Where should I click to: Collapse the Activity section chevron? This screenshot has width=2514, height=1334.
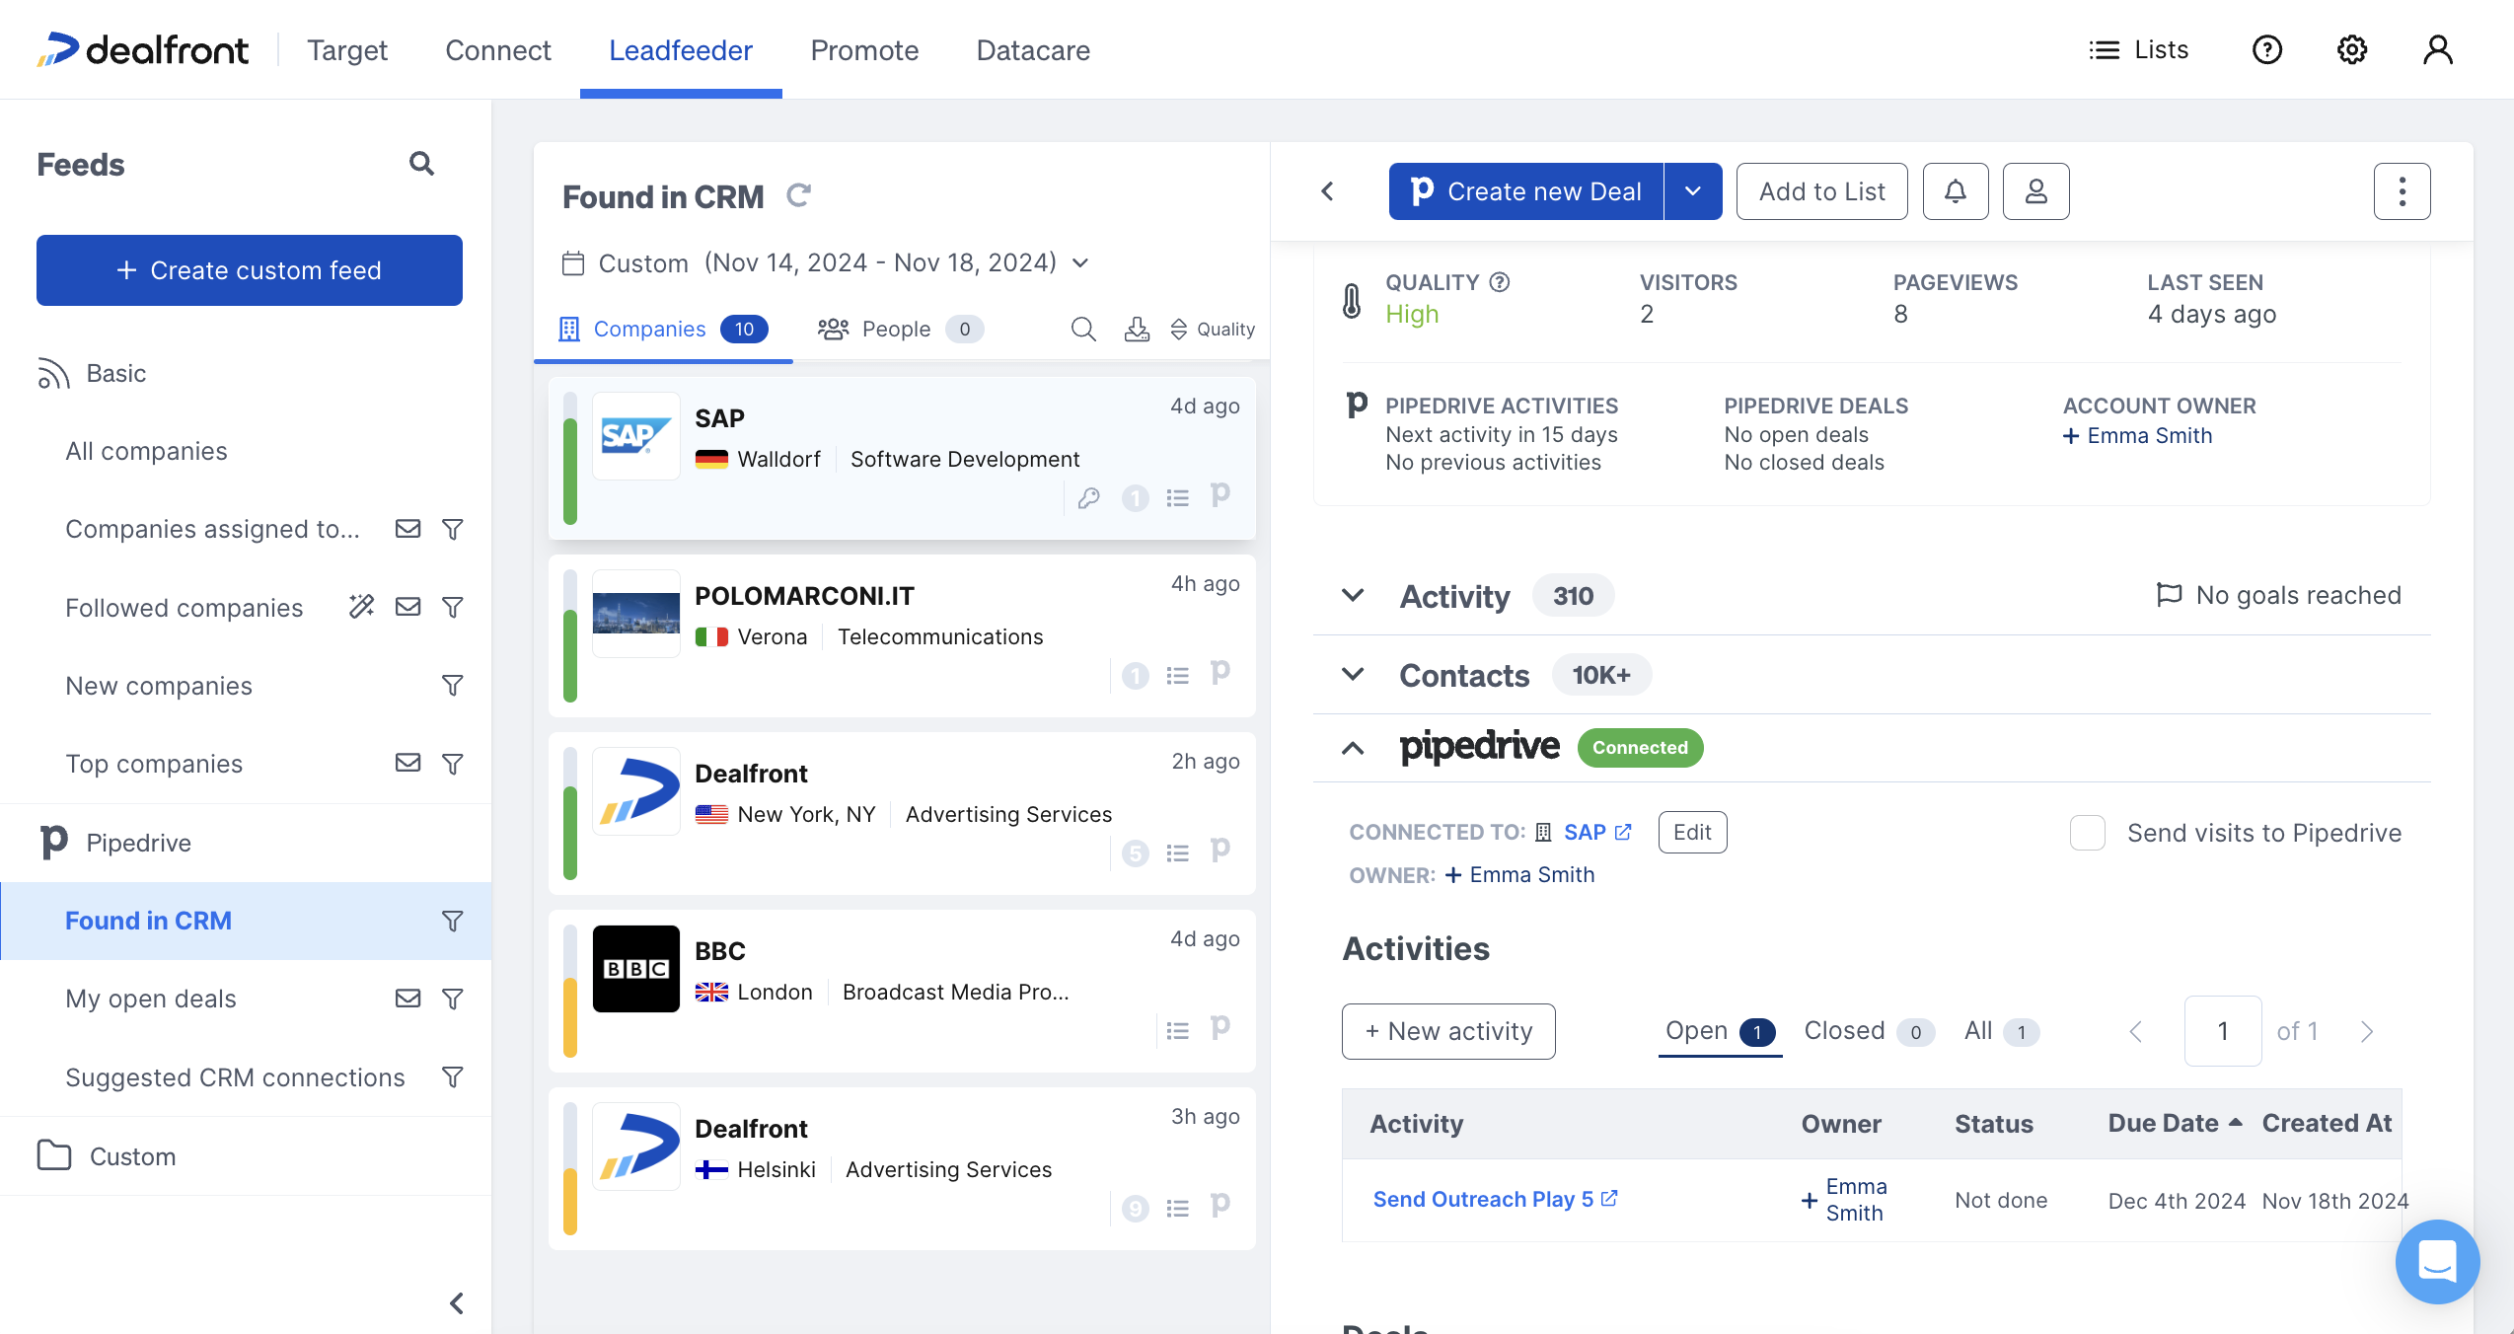pyautogui.click(x=1352, y=596)
